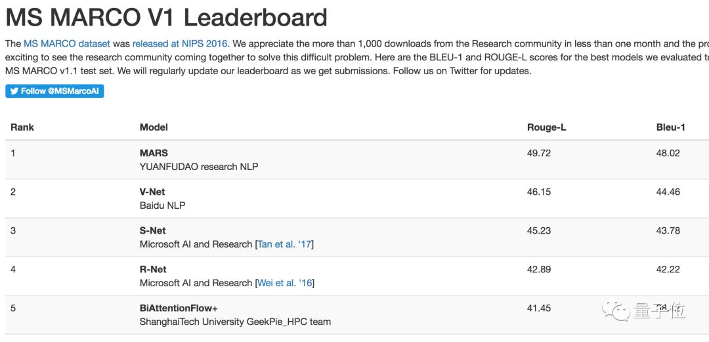
Task: Click the Model column header
Action: pos(154,127)
